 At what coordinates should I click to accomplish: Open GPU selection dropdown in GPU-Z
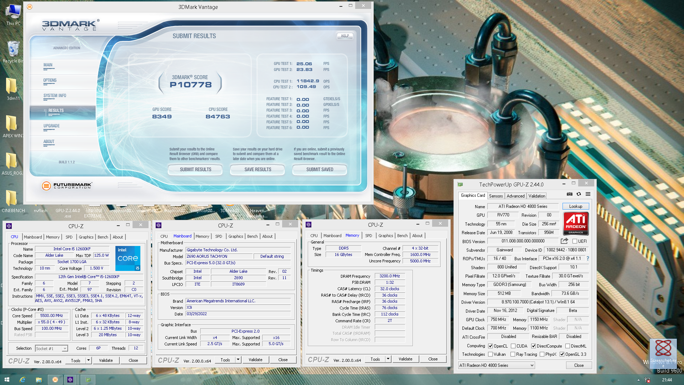point(496,365)
